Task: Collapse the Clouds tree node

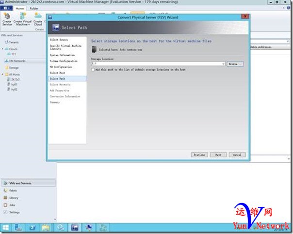Action: coord(2,49)
